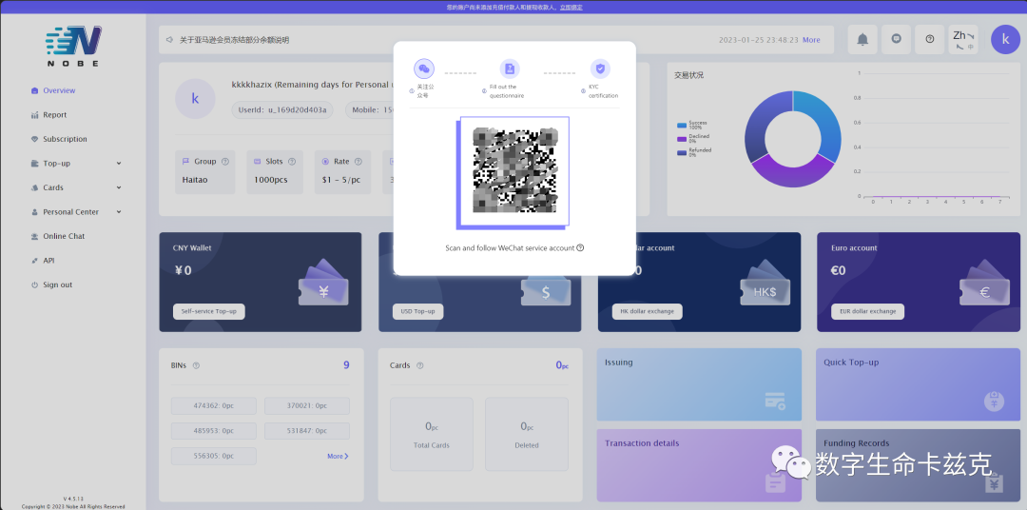Viewport: 1027px width, 510px height.
Task: Click the Self-service Top-up button
Action: coord(209,311)
